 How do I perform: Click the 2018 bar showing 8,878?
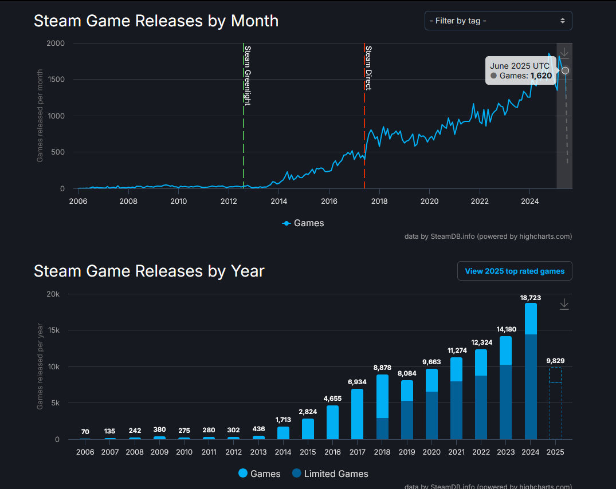pos(382,407)
